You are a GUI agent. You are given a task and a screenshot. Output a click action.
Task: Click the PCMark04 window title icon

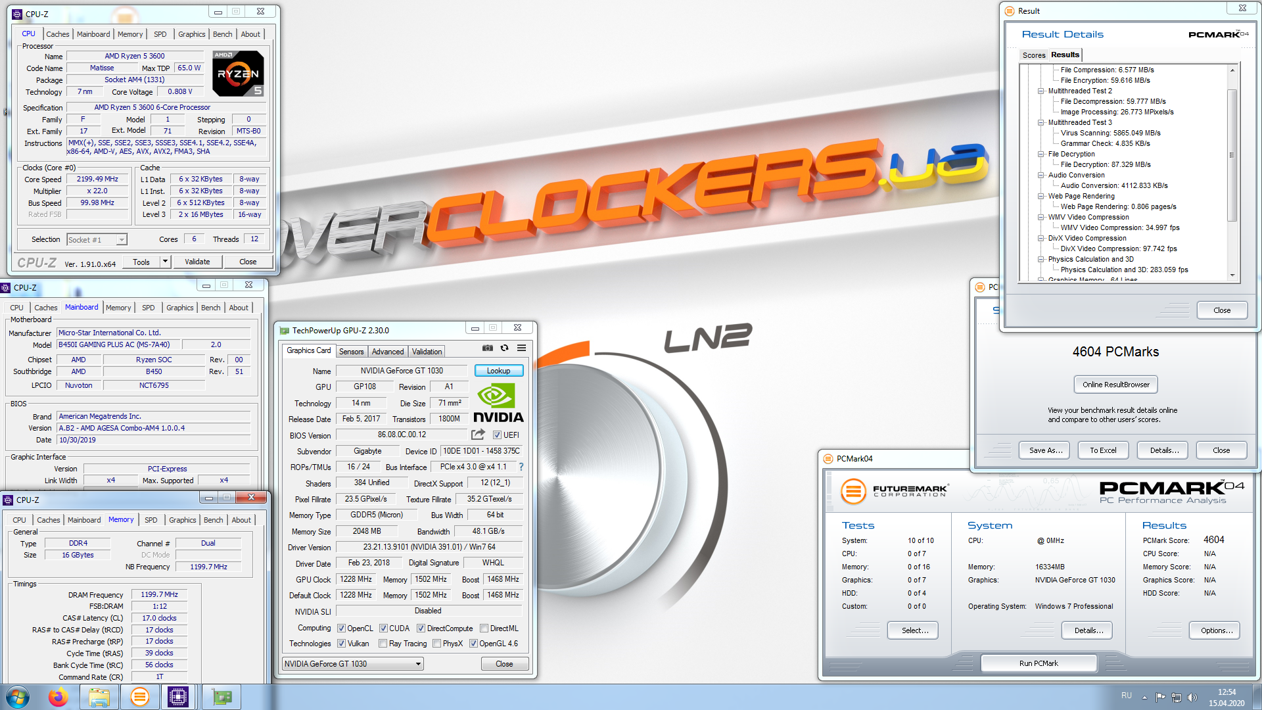[x=828, y=459]
